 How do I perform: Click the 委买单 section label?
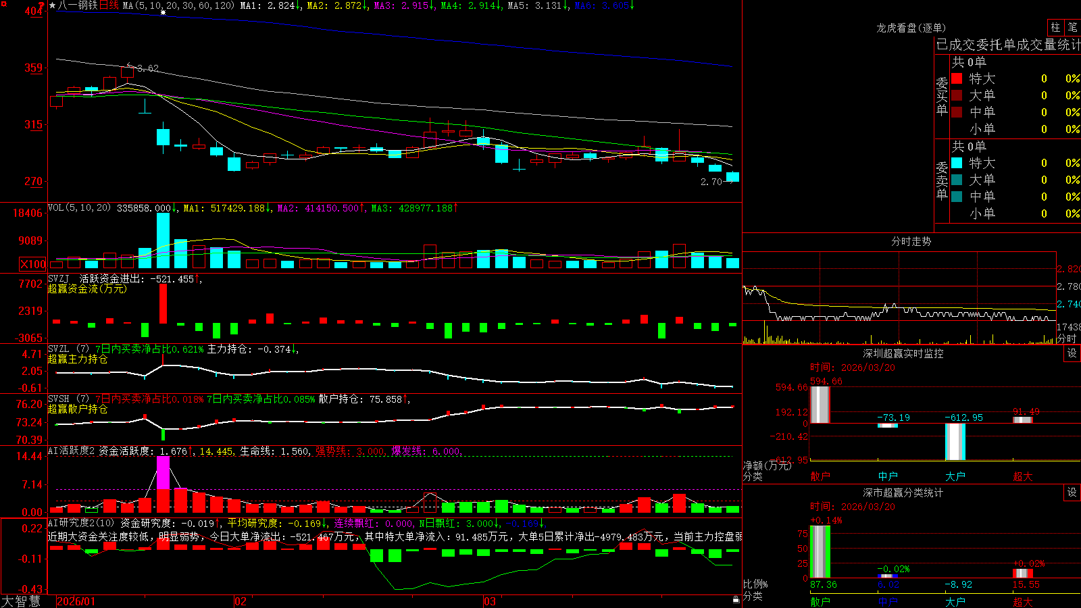click(942, 95)
